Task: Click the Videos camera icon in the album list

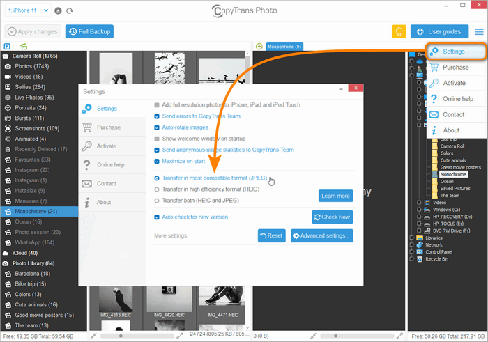Action: (x=8, y=77)
